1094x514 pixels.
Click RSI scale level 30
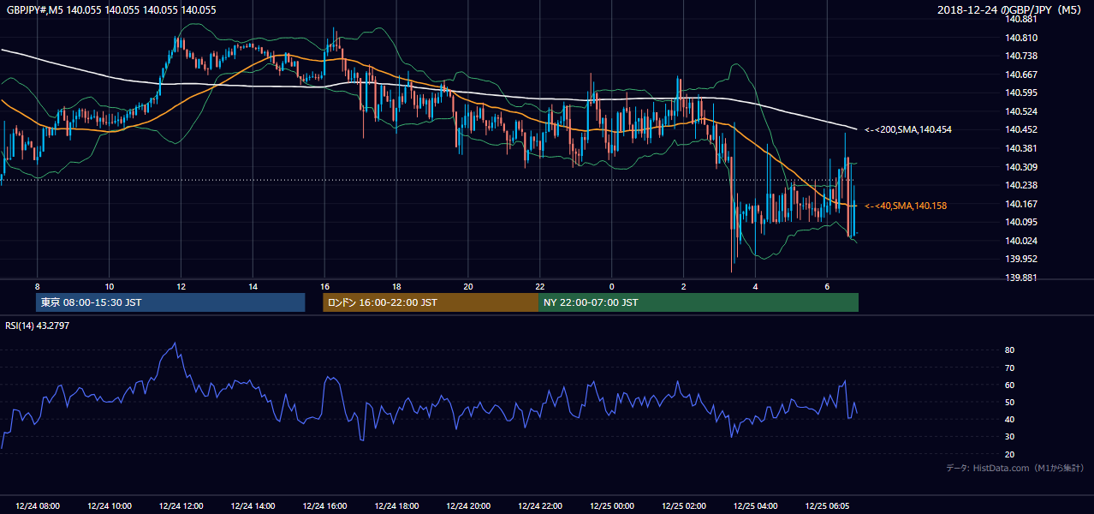tap(1010, 437)
